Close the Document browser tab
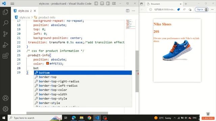Viewport: 216px width, 121px height. pos(181,4)
